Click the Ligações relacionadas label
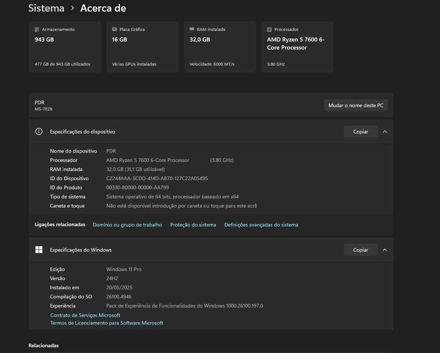Viewport: 440px width, 353px height. click(60, 224)
